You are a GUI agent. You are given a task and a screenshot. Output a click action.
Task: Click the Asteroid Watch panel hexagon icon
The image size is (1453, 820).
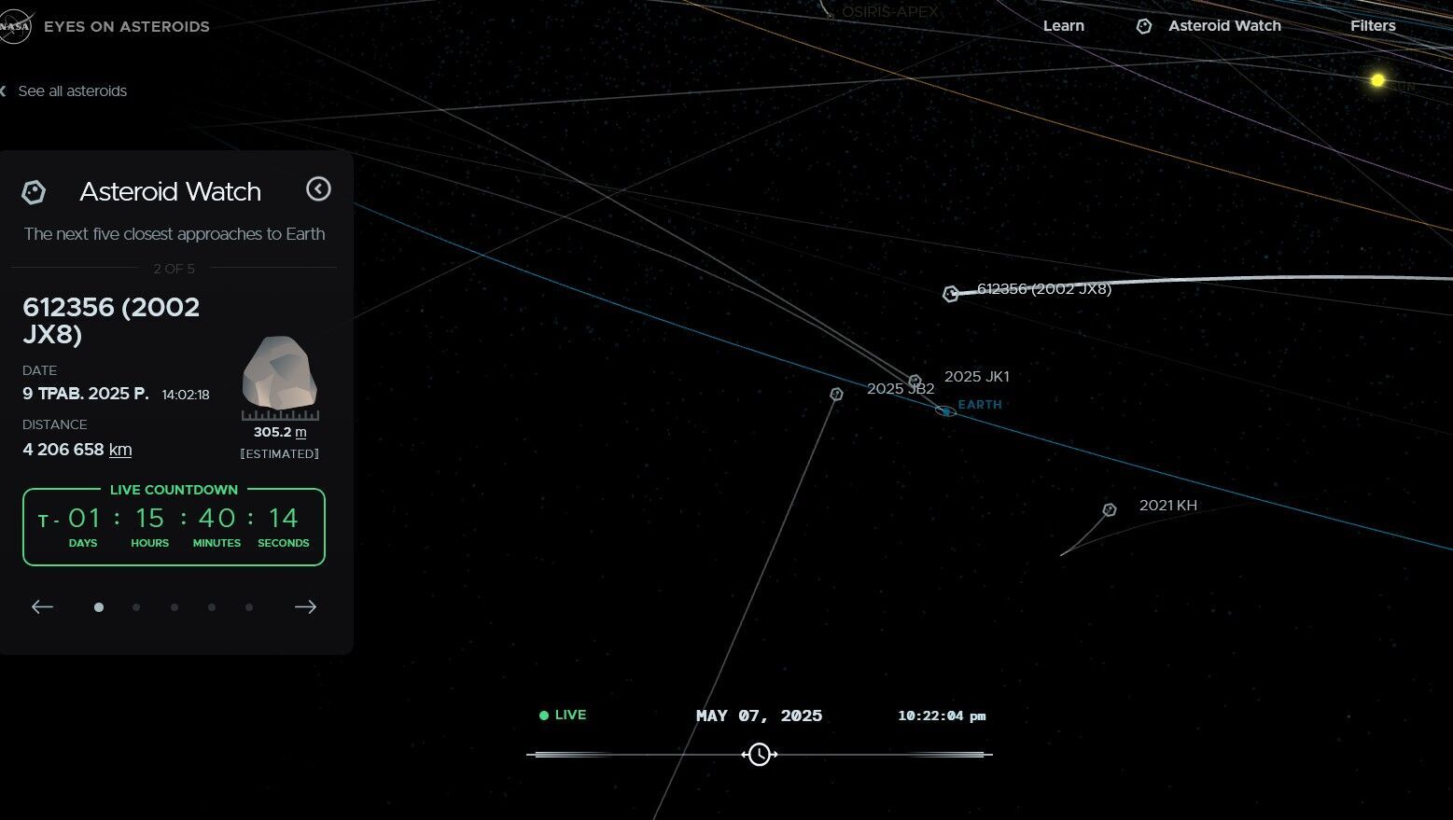tap(34, 192)
